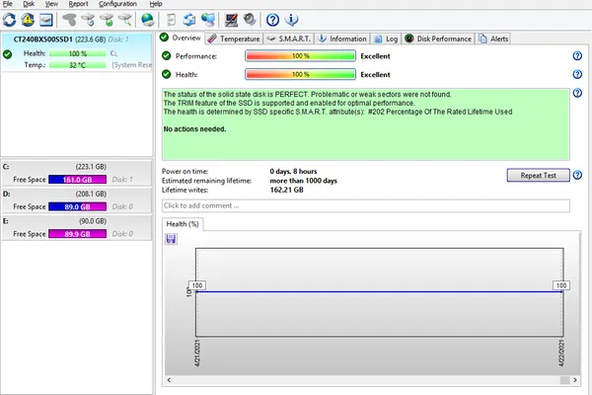Click the network computers toolbar icon
Image resolution: width=592 pixels, height=395 pixels.
click(208, 20)
